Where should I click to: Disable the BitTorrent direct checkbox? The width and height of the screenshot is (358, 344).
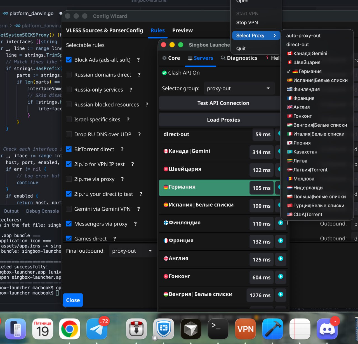coord(69,149)
